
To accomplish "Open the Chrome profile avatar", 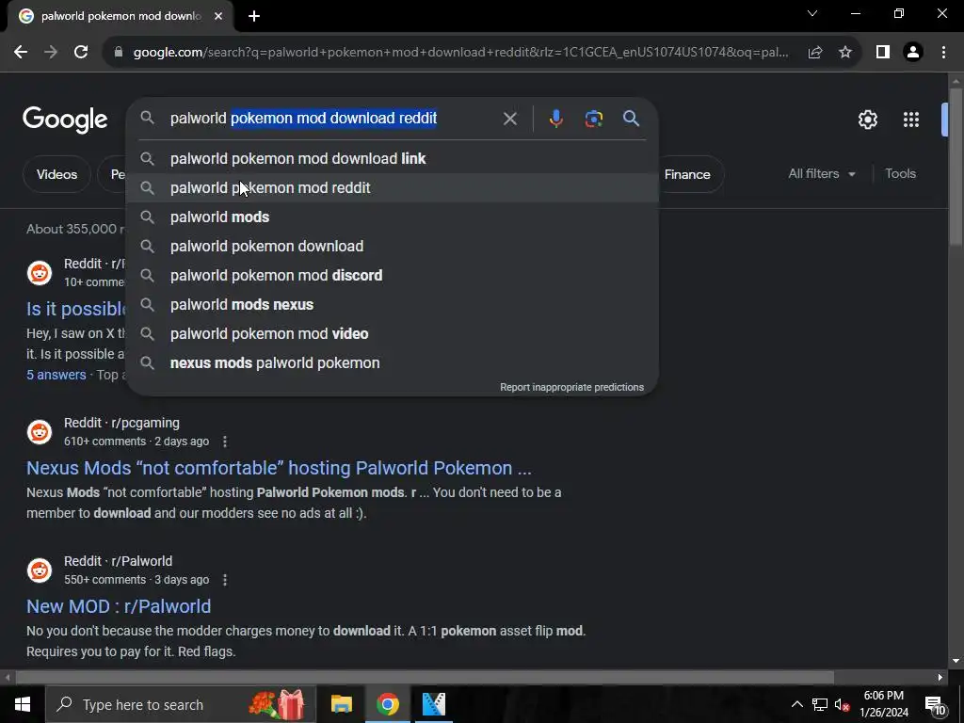I will click(x=913, y=53).
